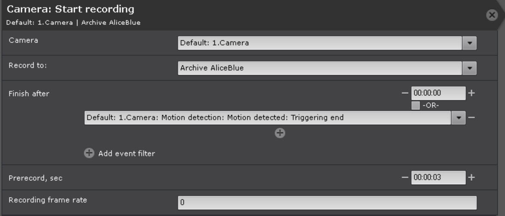Expand the Record to archive dropdown
The height and width of the screenshot is (216, 505).
pyautogui.click(x=469, y=68)
